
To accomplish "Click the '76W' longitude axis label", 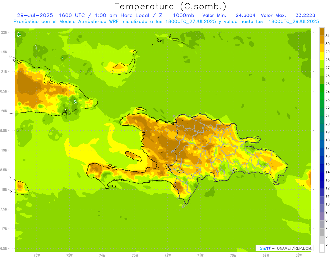I will [x=37, y=255].
